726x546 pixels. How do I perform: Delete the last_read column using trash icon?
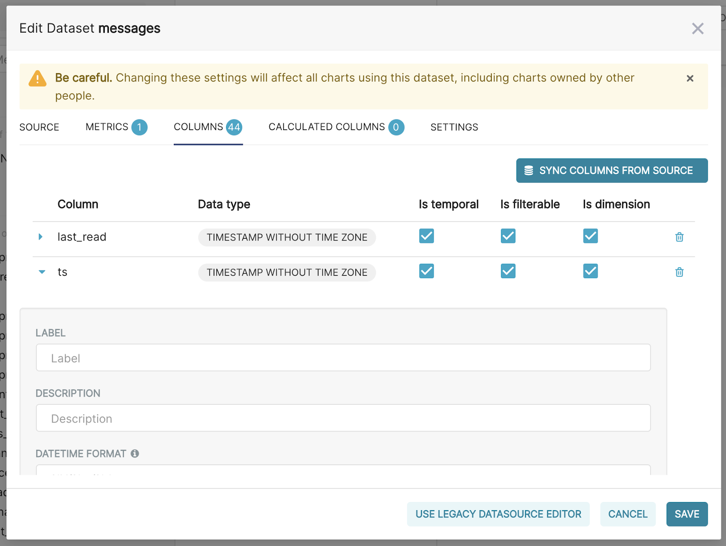tap(679, 237)
